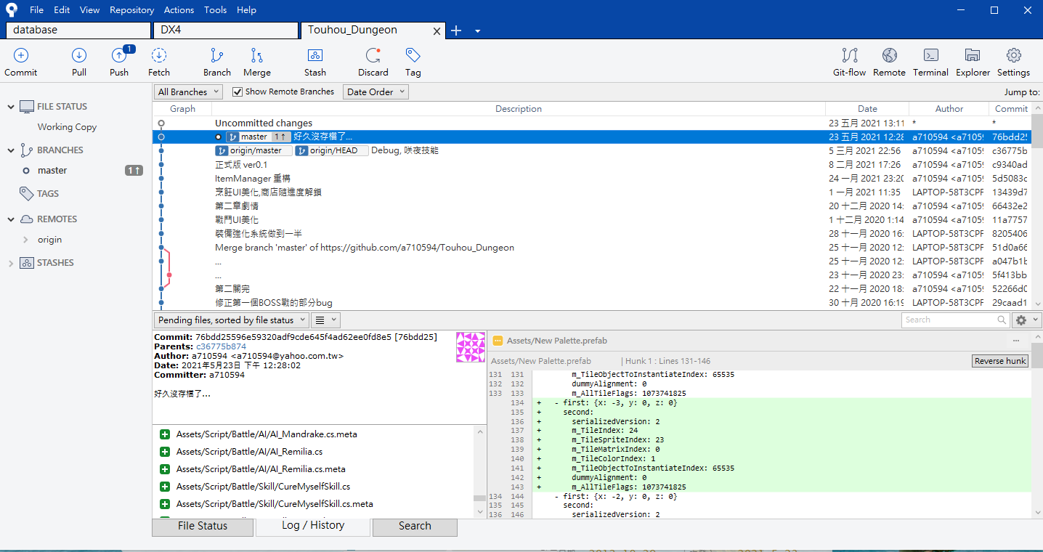Open the Repository menu
This screenshot has height=552, width=1043.
point(132,10)
